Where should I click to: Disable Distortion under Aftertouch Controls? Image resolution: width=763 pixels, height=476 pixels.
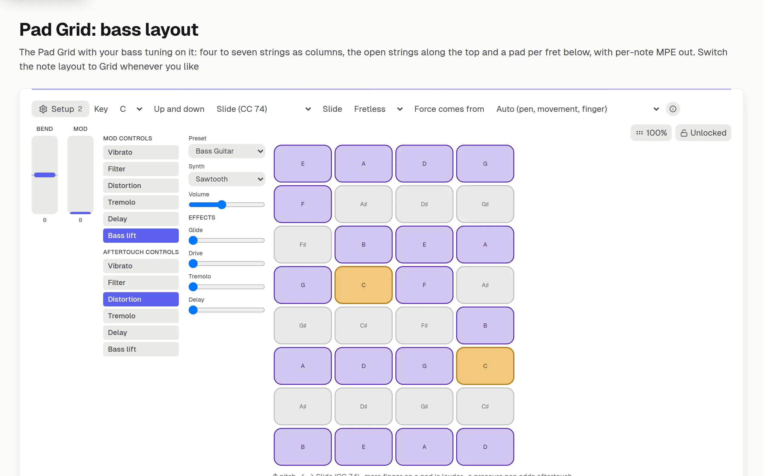point(141,299)
